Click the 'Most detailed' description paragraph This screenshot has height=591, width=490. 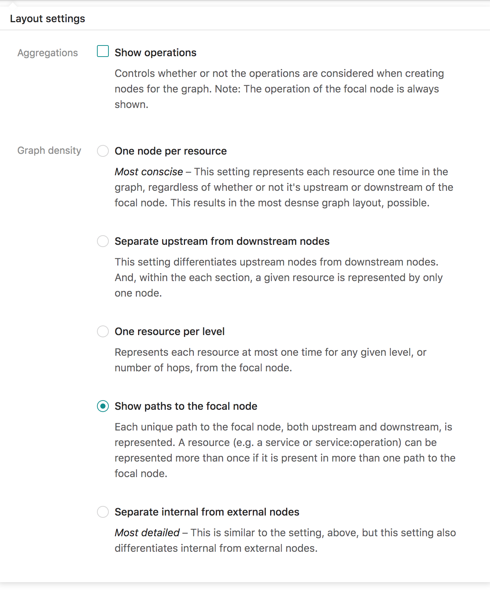pos(285,540)
